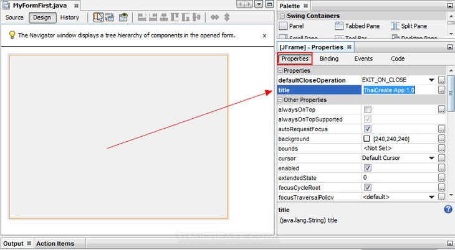Open the defaultCloseOperation dropdown
The width and height of the screenshot is (455, 250).
[431, 80]
